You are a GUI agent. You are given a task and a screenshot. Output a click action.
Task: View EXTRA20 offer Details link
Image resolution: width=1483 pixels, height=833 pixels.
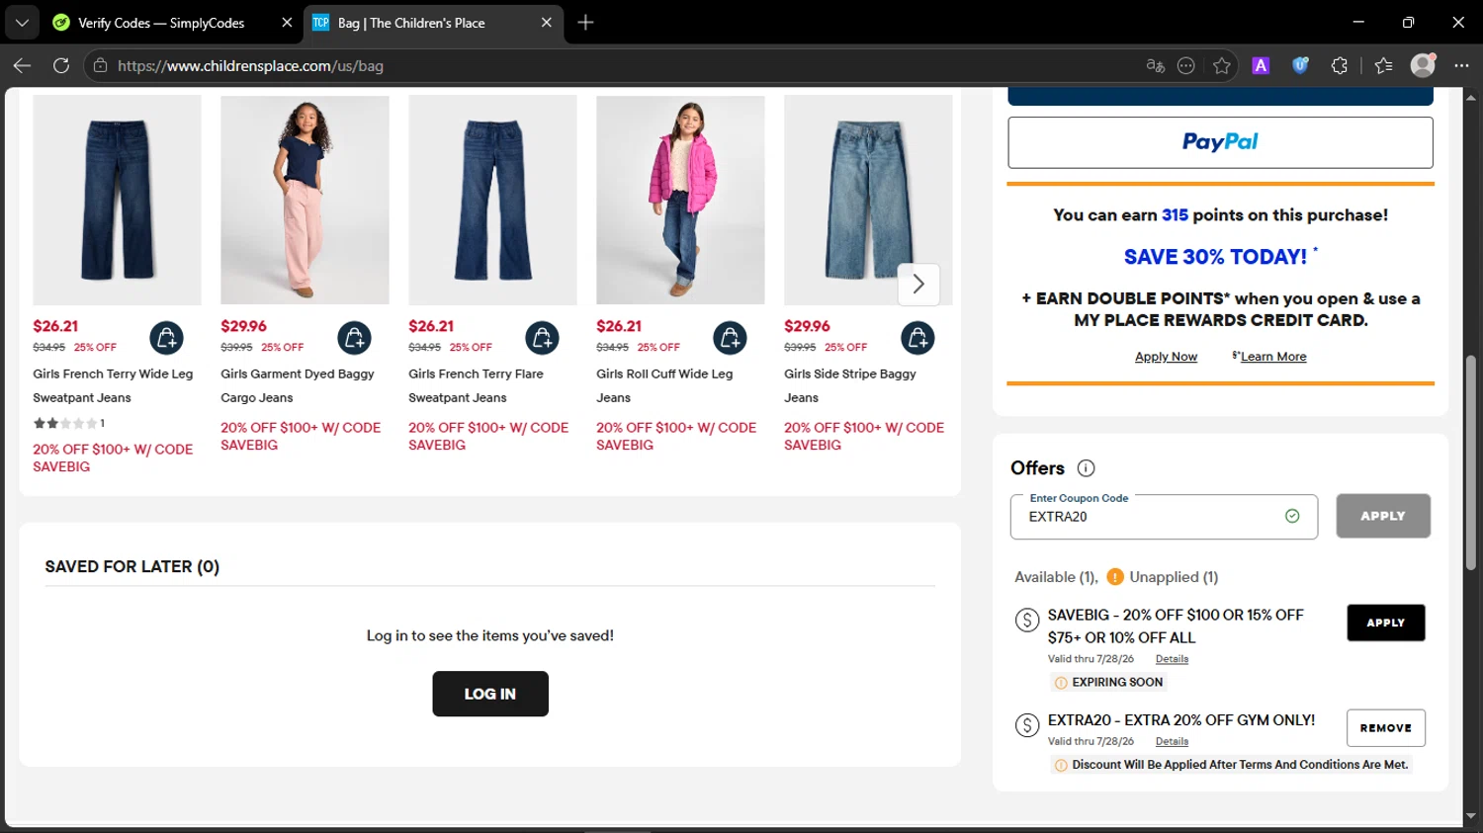1172,741
